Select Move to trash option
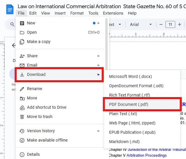186x159 pixels. coord(39,117)
